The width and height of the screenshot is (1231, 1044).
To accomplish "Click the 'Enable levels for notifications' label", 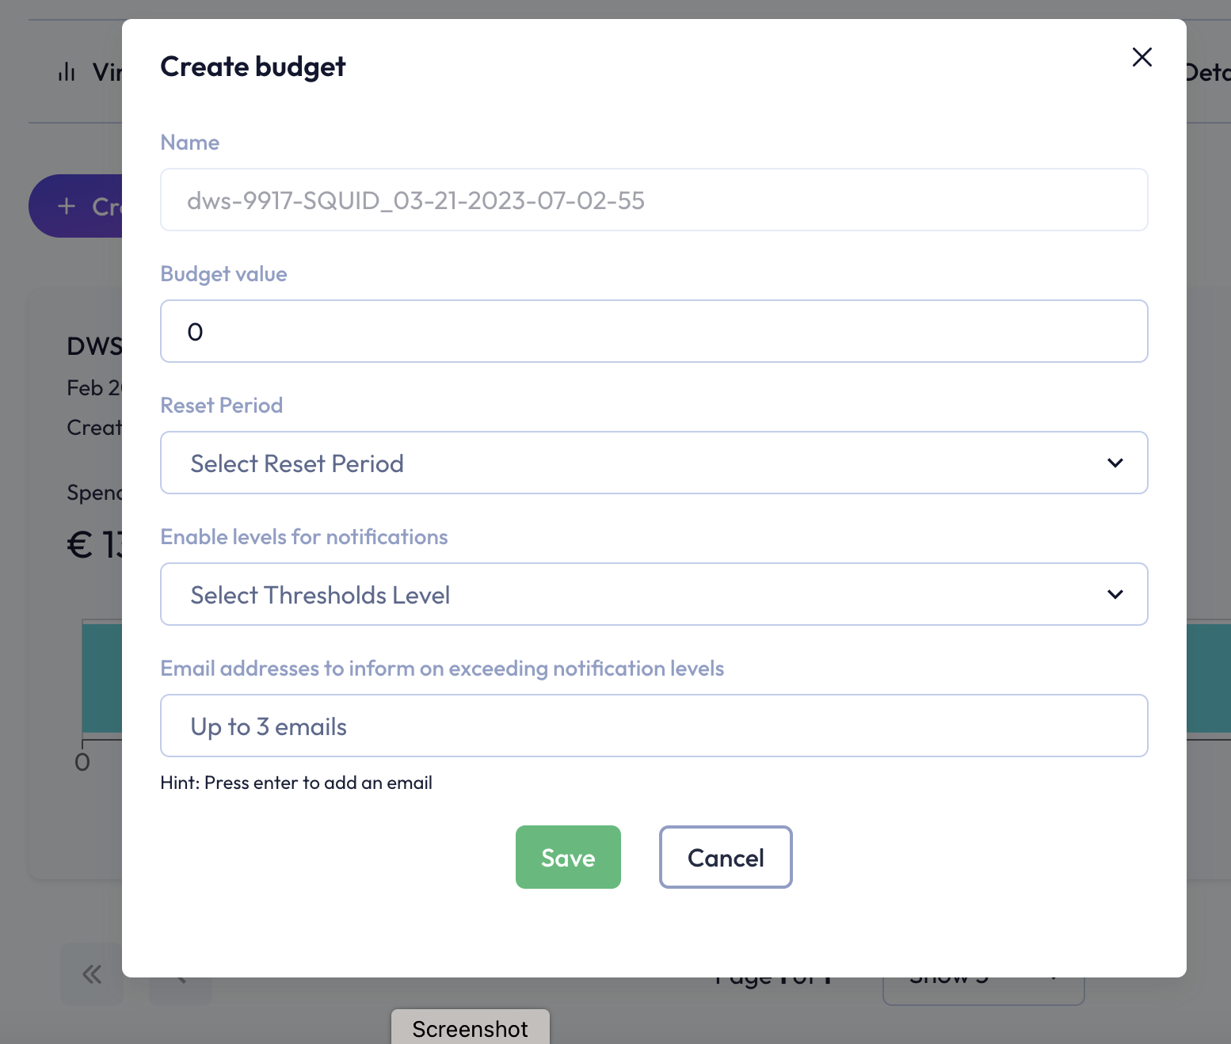I will (303, 537).
